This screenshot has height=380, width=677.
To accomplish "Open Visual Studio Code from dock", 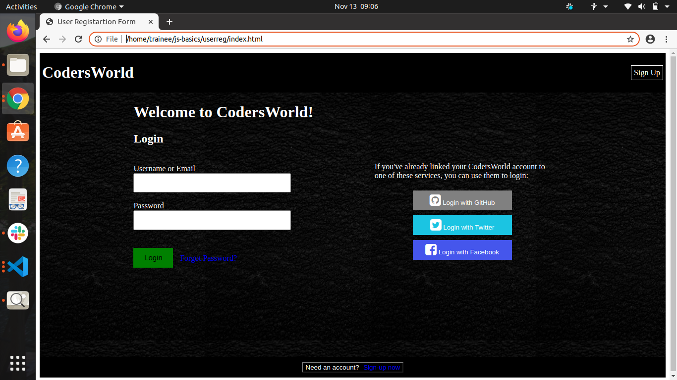I will (18, 267).
